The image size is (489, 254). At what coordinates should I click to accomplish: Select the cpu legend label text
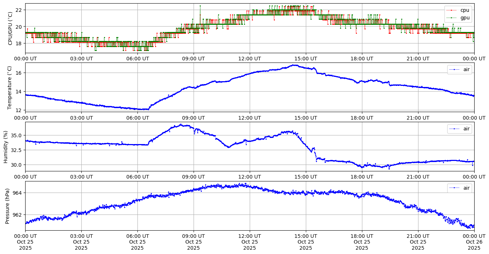coord(465,10)
